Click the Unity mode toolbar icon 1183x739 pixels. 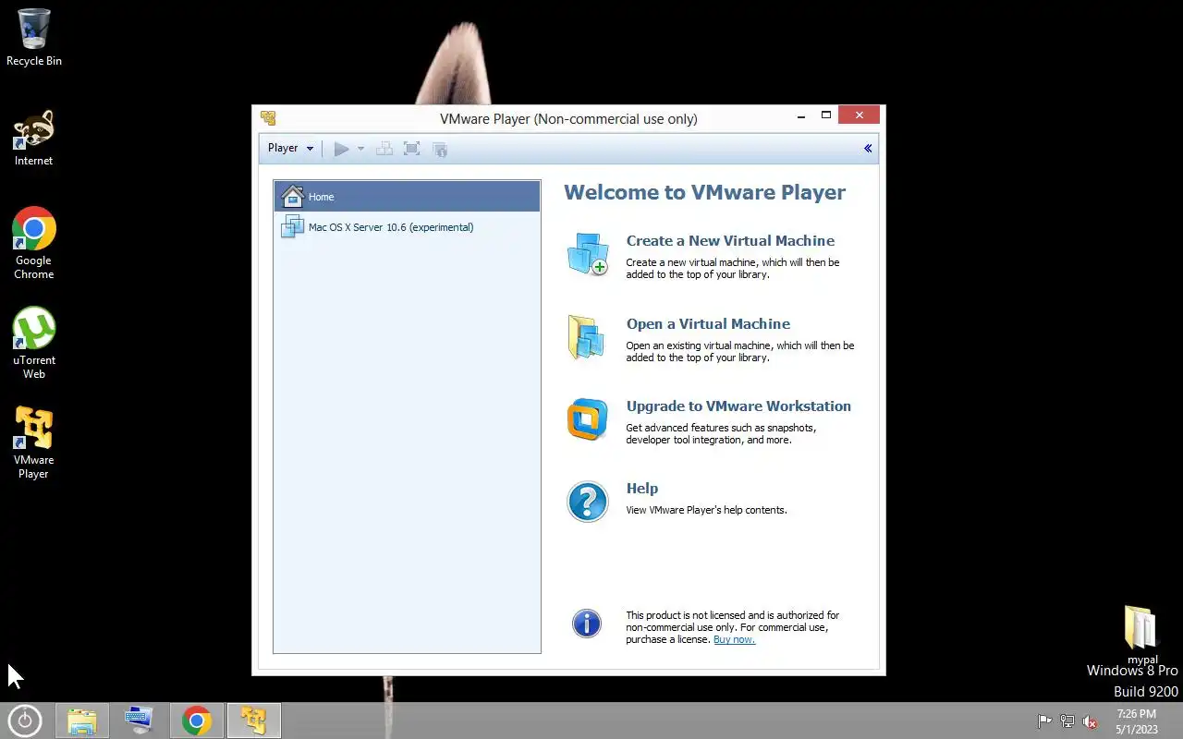(x=440, y=149)
